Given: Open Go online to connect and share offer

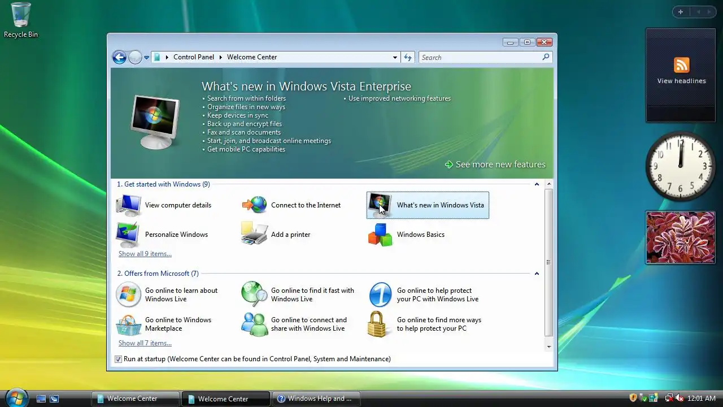Looking at the screenshot, I should point(294,324).
